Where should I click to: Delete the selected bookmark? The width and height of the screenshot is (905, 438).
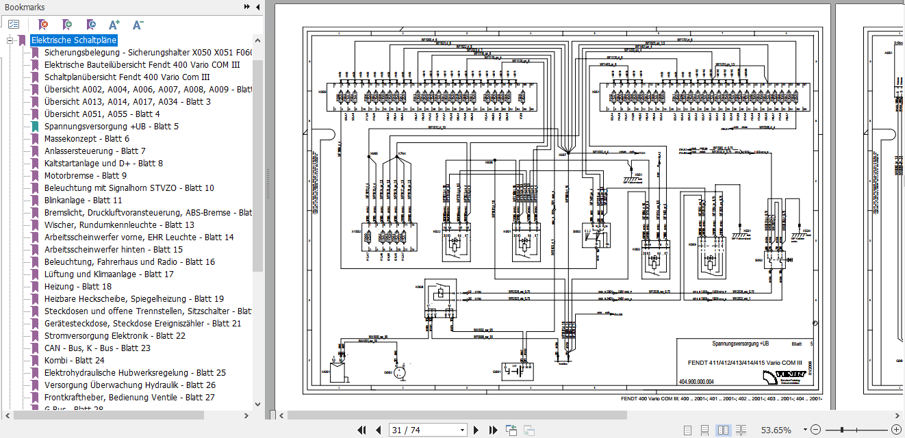click(x=43, y=25)
